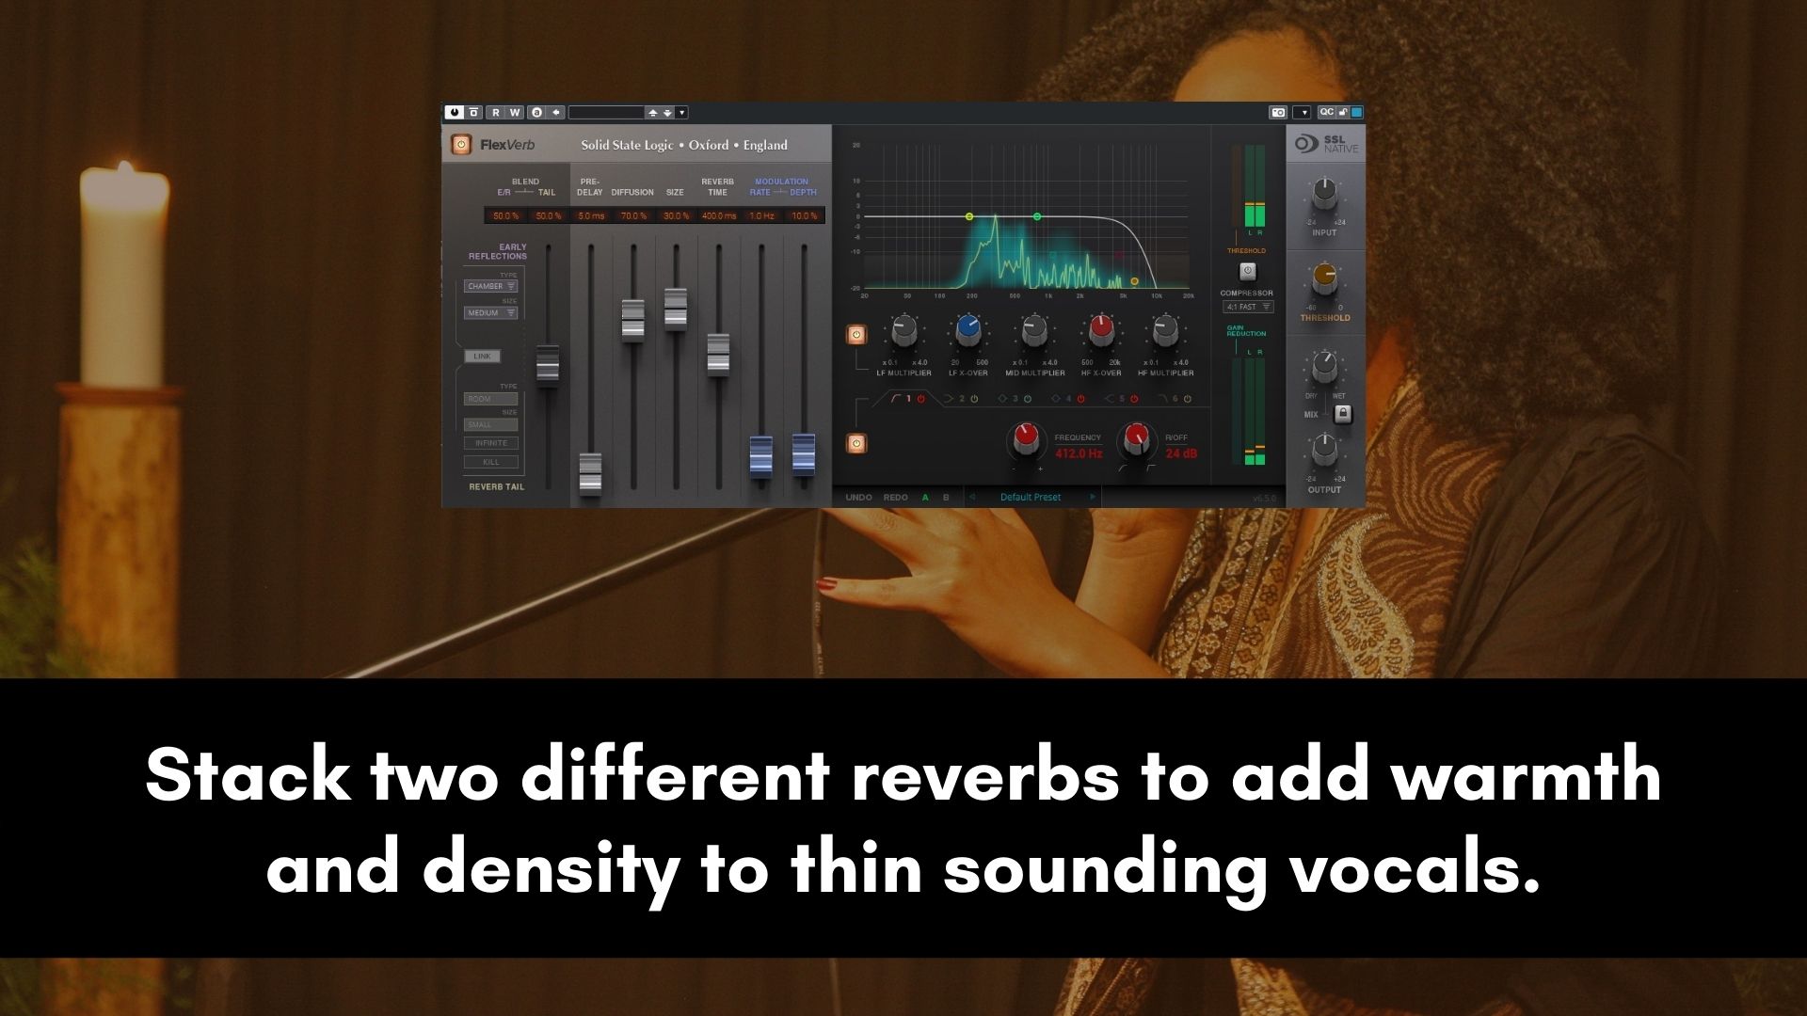This screenshot has width=1807, height=1016.
Task: Open the host preset dropdown arrow
Action: (x=682, y=113)
